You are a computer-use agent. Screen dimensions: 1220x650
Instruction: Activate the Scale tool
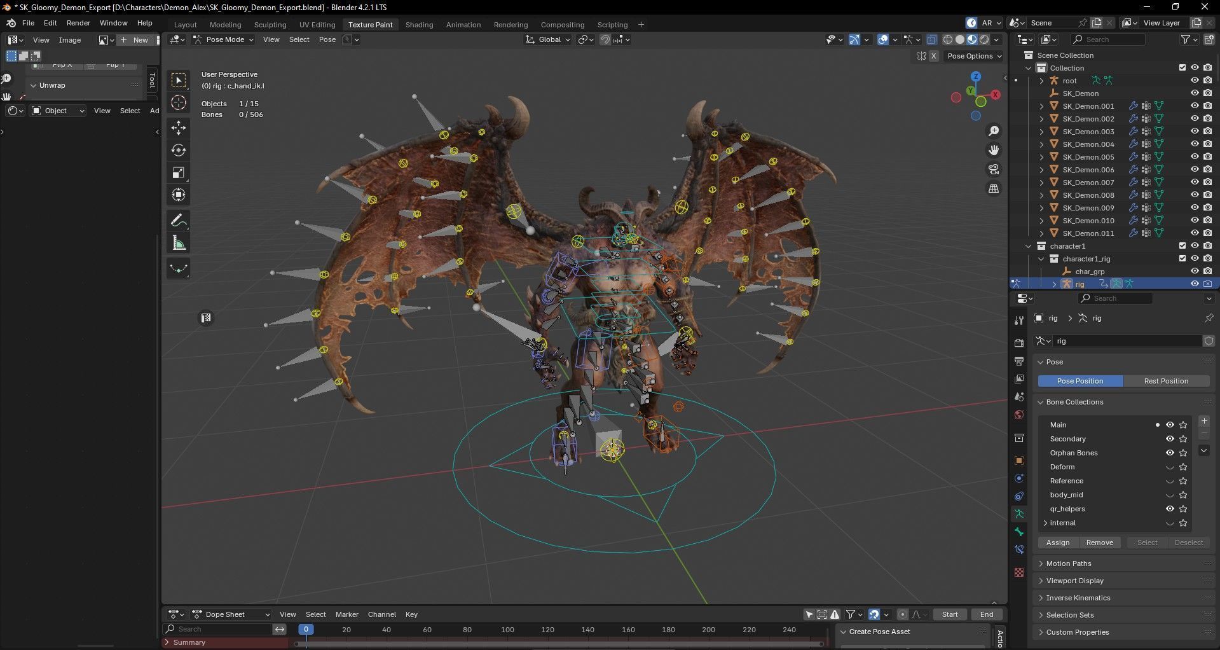(179, 172)
